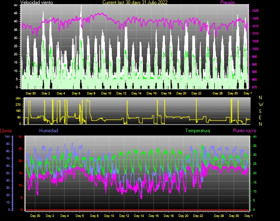The height and width of the screenshot is (221, 280).
Task: Click 60 on the blue humidity axis
Action: coord(8,166)
